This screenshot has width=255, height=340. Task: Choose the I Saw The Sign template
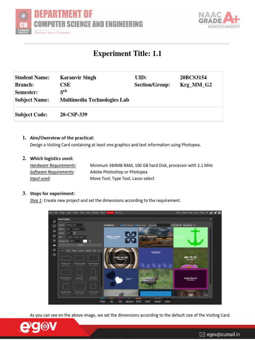156,258
